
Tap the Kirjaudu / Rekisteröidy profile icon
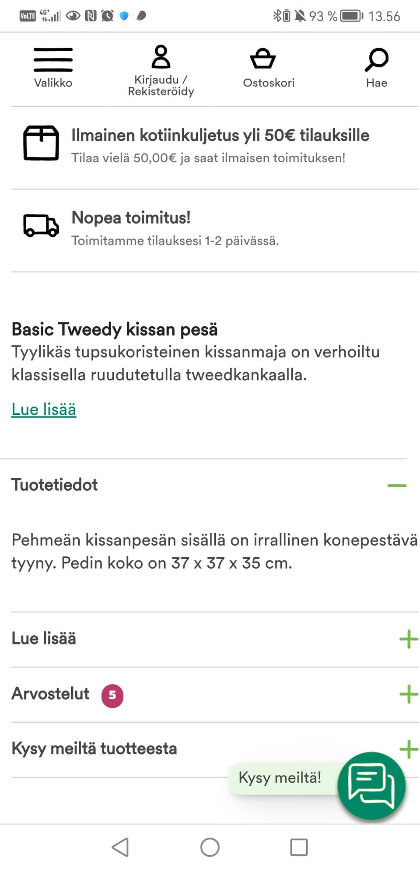click(x=161, y=58)
